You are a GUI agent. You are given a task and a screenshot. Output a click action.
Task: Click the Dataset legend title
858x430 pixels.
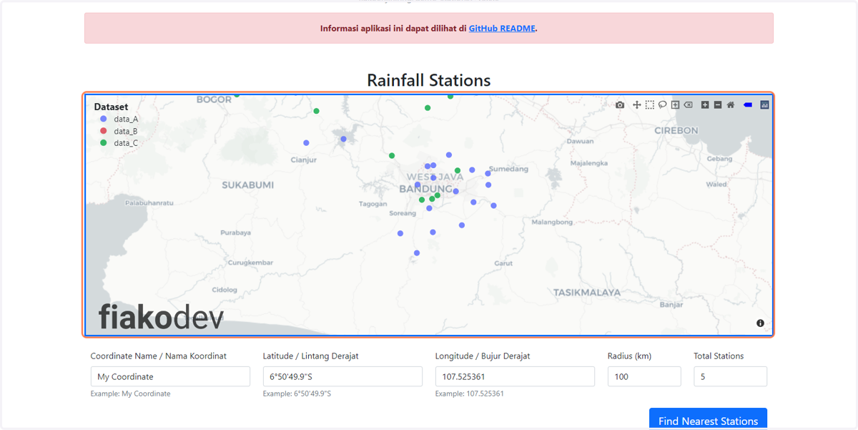click(111, 107)
